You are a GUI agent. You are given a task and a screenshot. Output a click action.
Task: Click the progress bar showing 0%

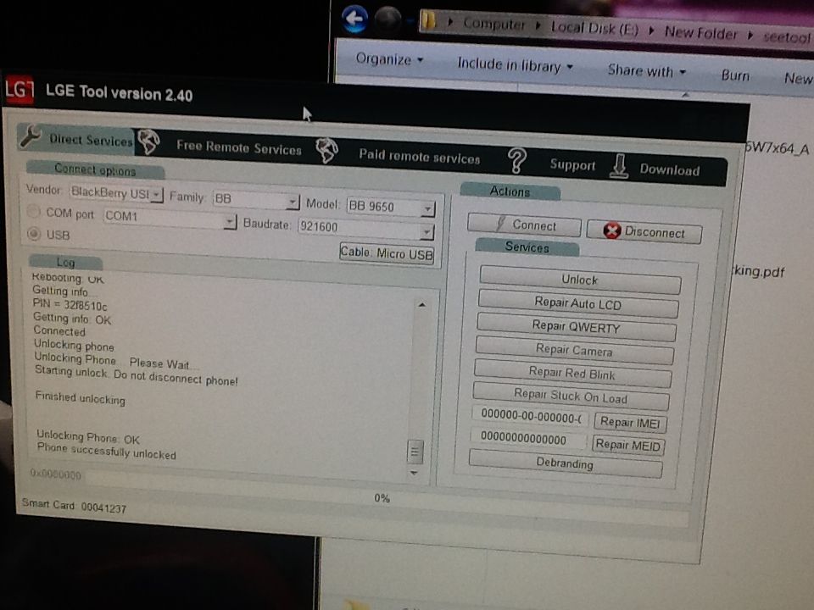(x=382, y=498)
